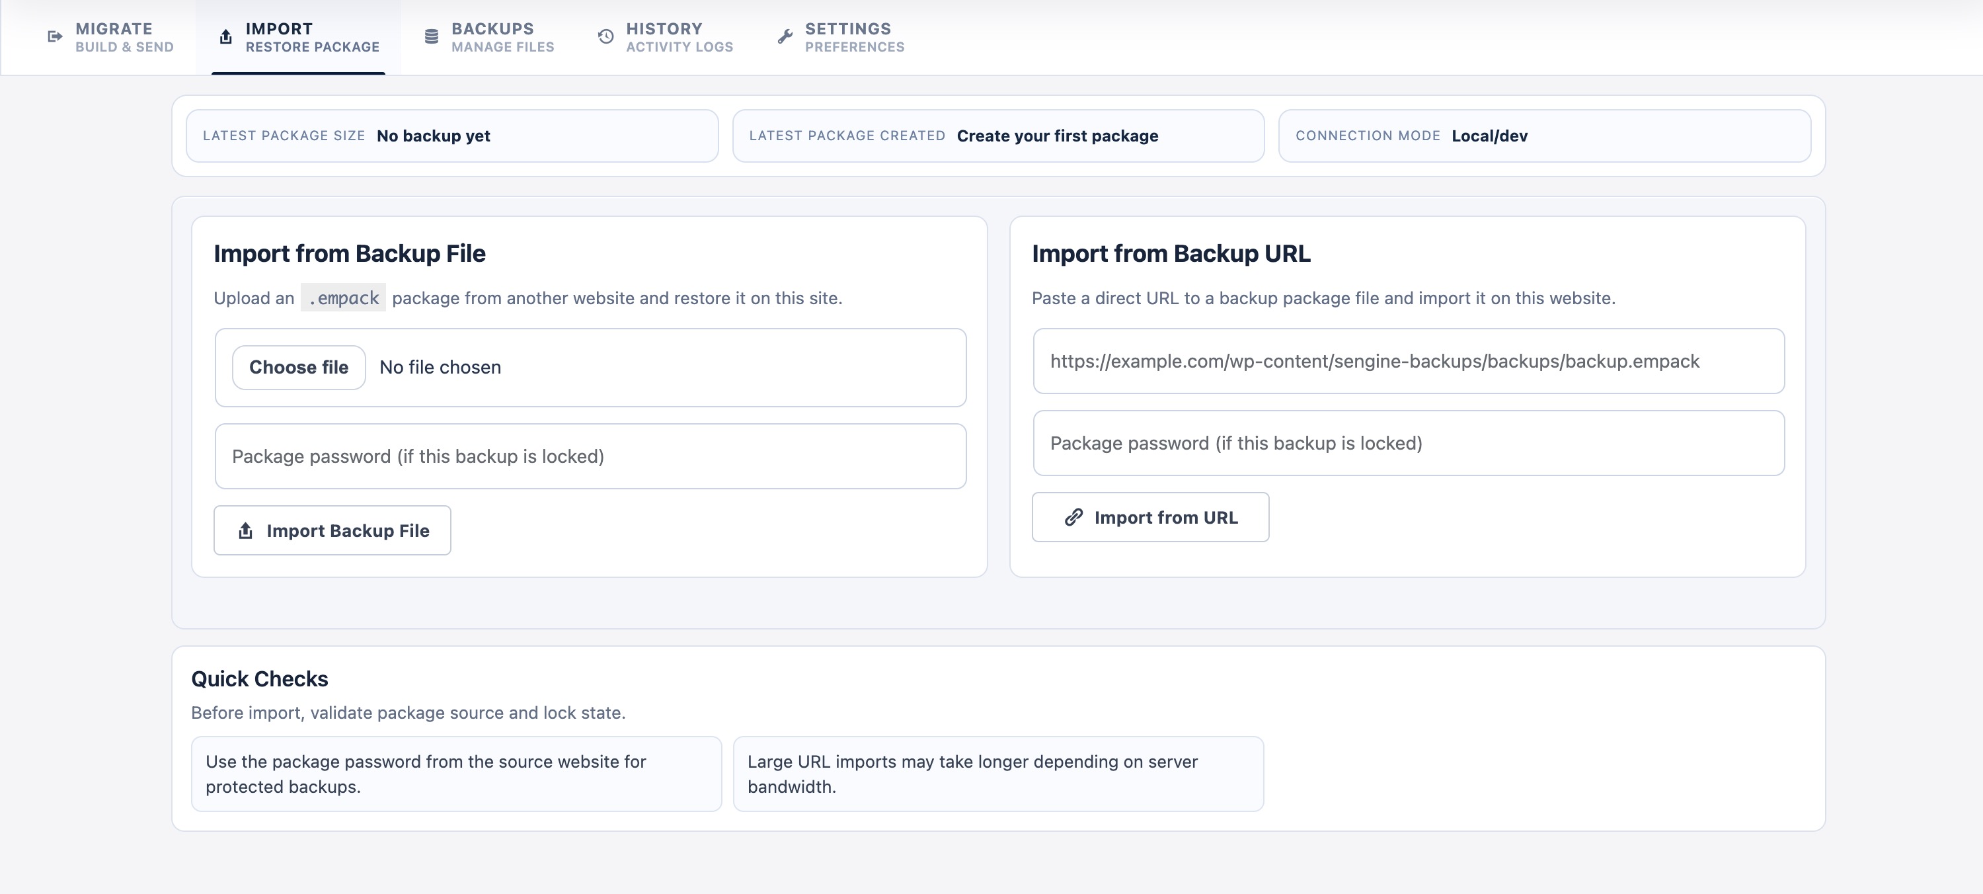The height and width of the screenshot is (894, 1983).
Task: Click the Import from URL button
Action: pos(1150,516)
